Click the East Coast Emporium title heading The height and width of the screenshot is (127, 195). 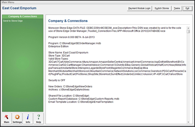[19, 8]
